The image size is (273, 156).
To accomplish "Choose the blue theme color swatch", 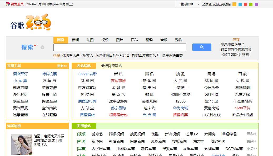I will pos(240,4).
